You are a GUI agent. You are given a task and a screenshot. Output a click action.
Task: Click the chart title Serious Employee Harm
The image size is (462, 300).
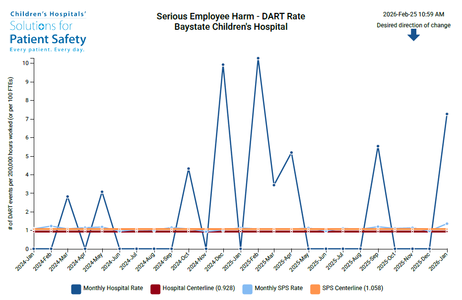[x=230, y=16]
